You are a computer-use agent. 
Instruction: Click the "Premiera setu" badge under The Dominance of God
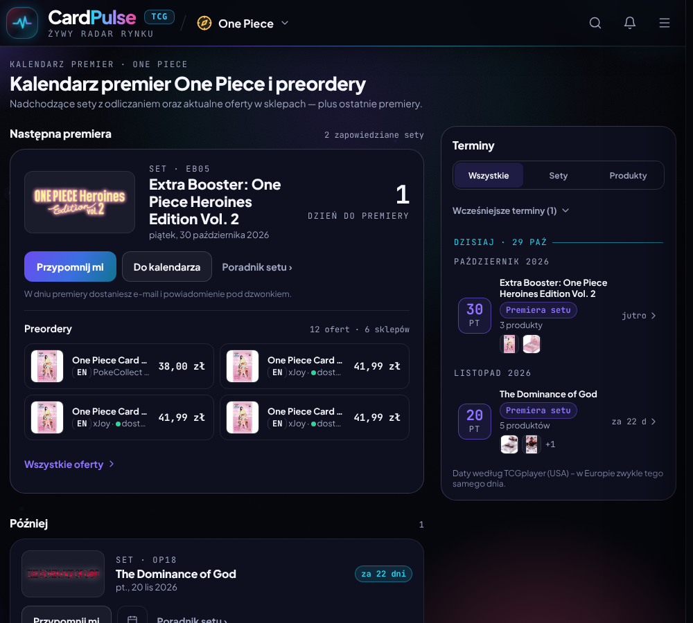click(x=538, y=410)
